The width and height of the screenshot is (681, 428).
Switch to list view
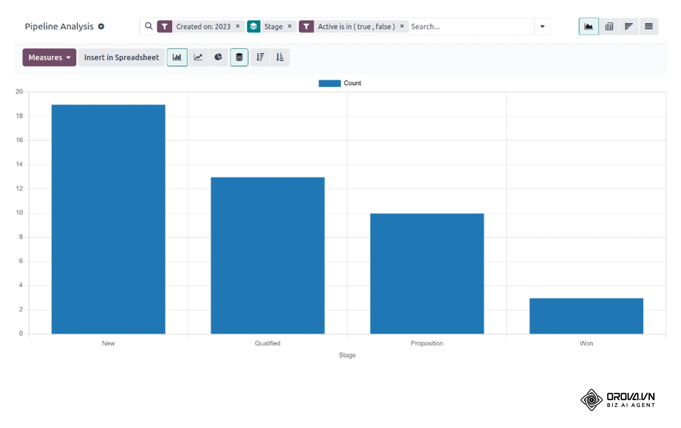point(649,26)
